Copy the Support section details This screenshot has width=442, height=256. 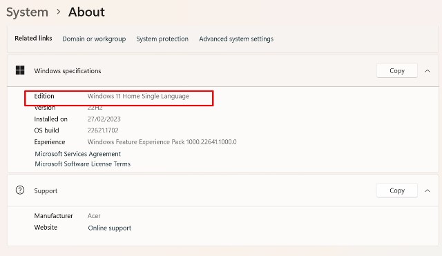coord(397,190)
